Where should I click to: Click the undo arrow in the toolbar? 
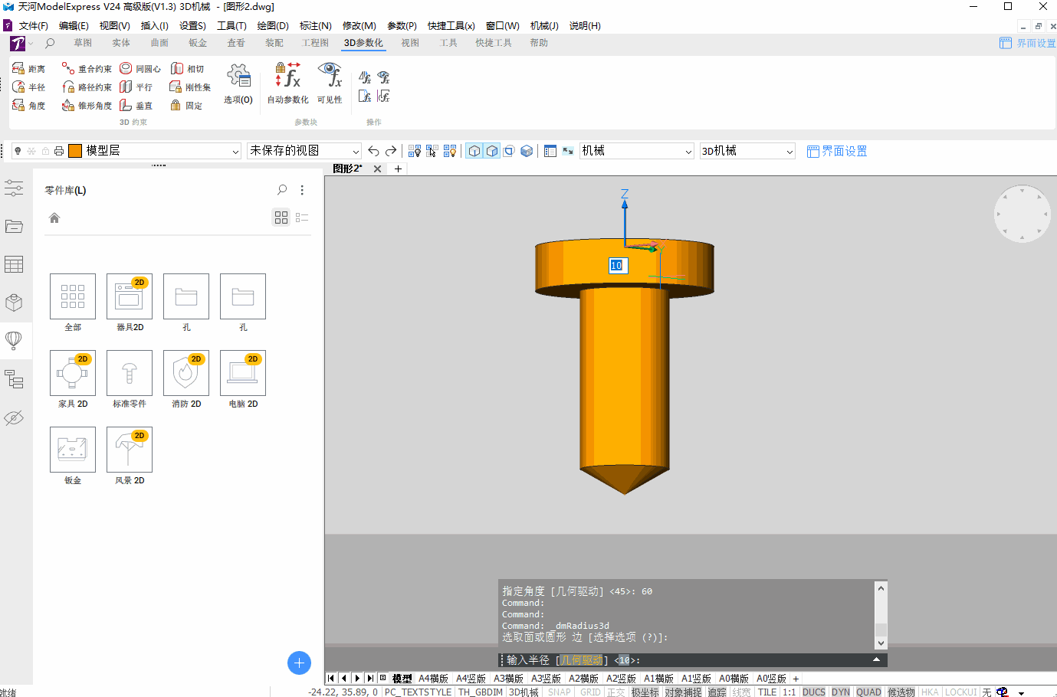[373, 151]
